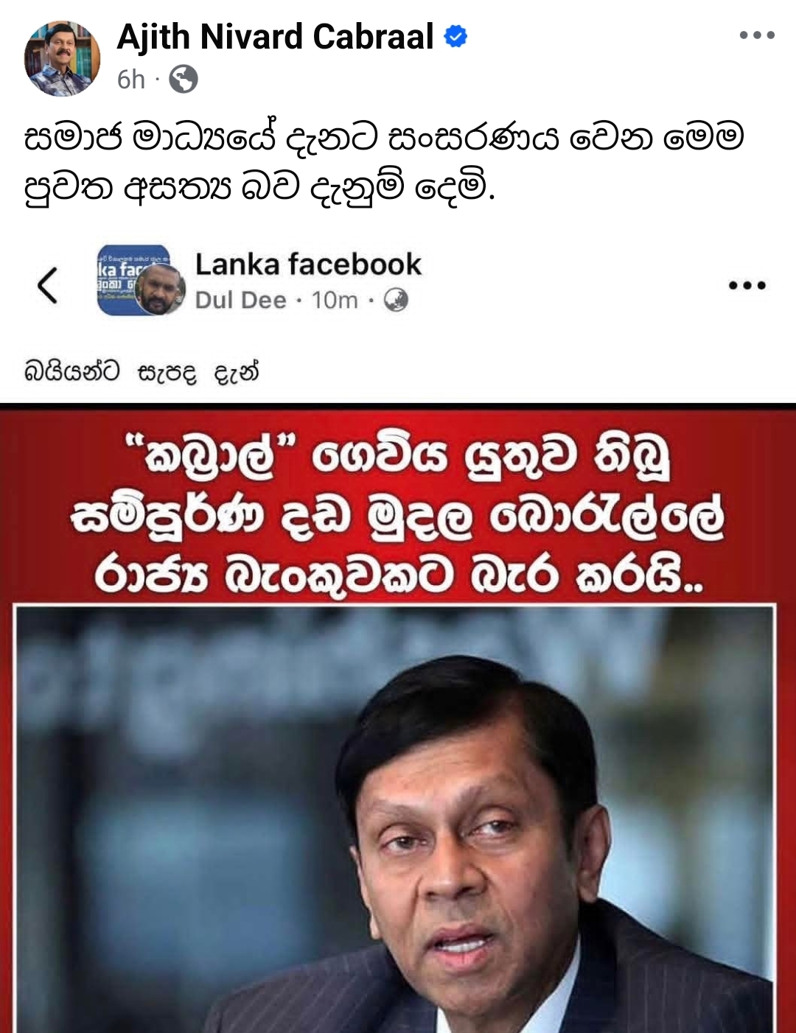Image resolution: width=796 pixels, height=1033 pixels.
Task: Open the 10m timestamp of shared post
Action: 335,300
